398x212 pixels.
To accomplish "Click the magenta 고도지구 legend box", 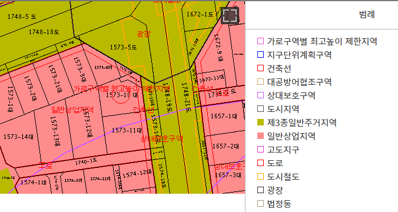I will (x=260, y=150).
